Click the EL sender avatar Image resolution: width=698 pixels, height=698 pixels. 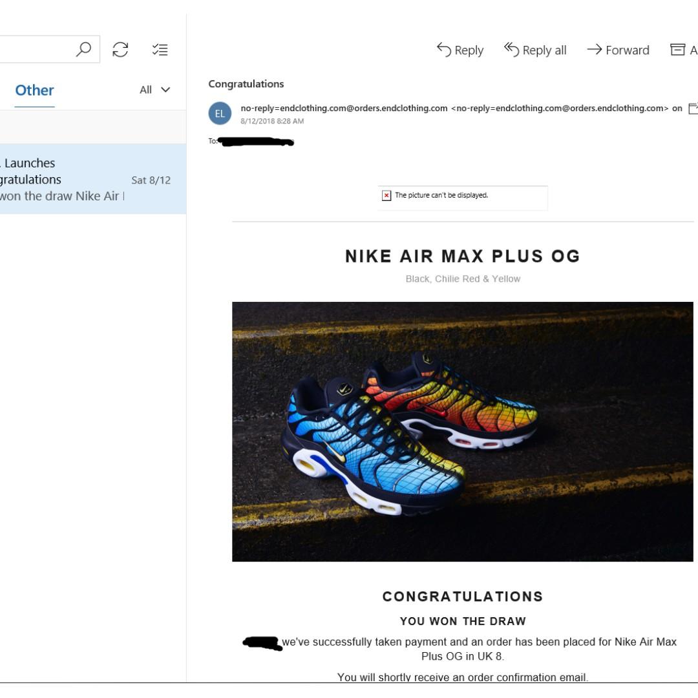click(220, 114)
